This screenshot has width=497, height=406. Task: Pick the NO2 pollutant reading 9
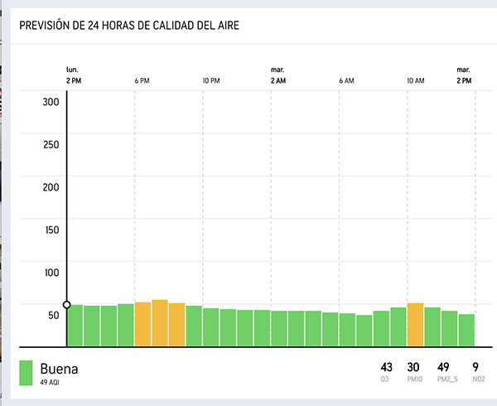pos(474,368)
